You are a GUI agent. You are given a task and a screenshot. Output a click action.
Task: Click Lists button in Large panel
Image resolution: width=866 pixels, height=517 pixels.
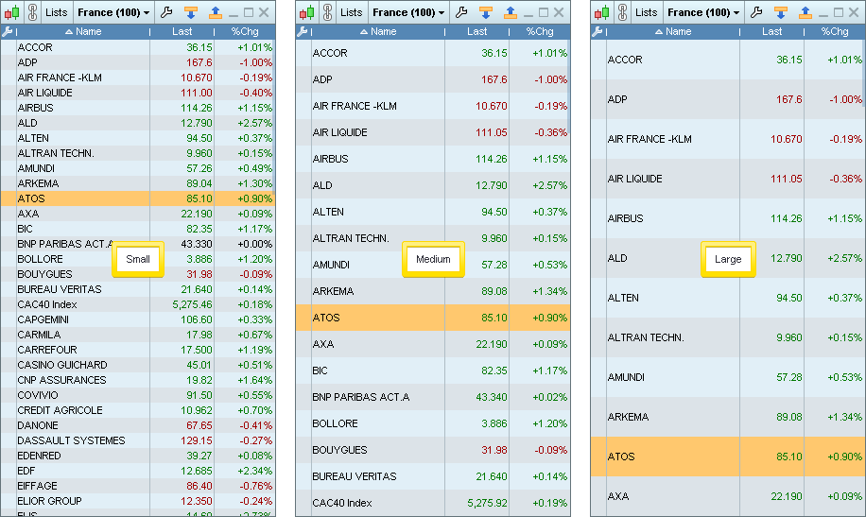[x=647, y=13]
